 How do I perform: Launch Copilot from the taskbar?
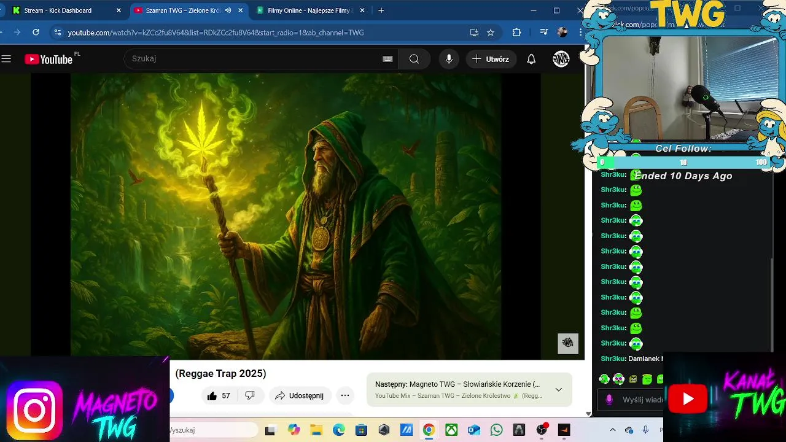click(294, 430)
